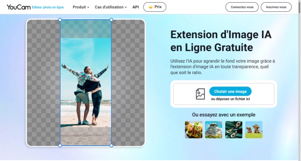Expand the Cas d'utilisation dropdown menu

click(x=110, y=7)
